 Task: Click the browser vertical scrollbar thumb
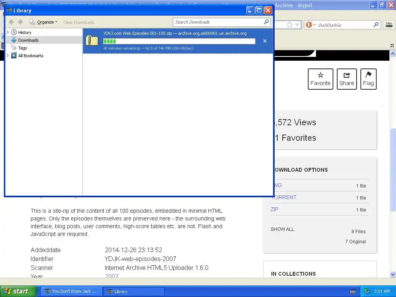click(x=393, y=169)
